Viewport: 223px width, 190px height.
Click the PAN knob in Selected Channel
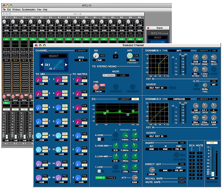click(x=96, y=87)
